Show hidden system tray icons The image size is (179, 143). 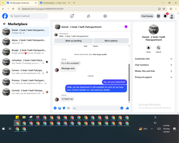[152, 129]
